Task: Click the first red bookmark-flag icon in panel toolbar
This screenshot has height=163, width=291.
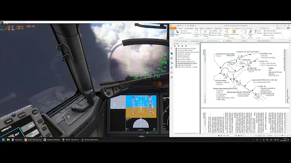Action: [x=175, y=46]
